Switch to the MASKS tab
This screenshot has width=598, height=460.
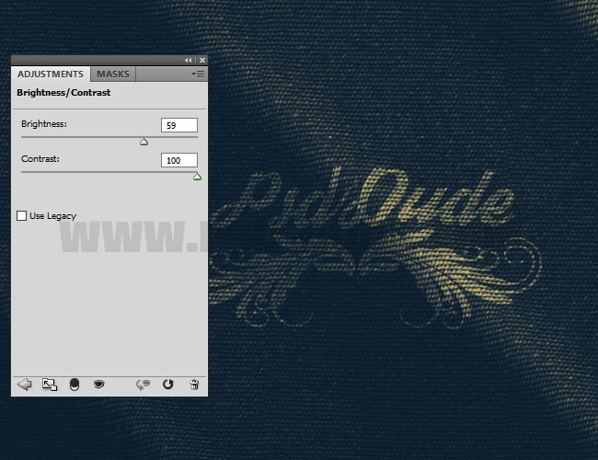113,74
